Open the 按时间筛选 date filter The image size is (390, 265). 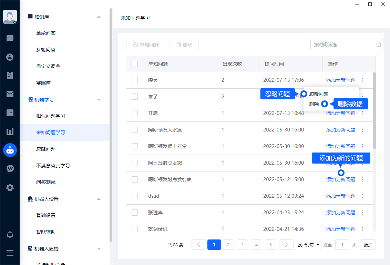tap(347, 45)
